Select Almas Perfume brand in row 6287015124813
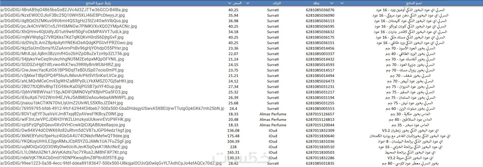483x167 pixels. [273, 120]
